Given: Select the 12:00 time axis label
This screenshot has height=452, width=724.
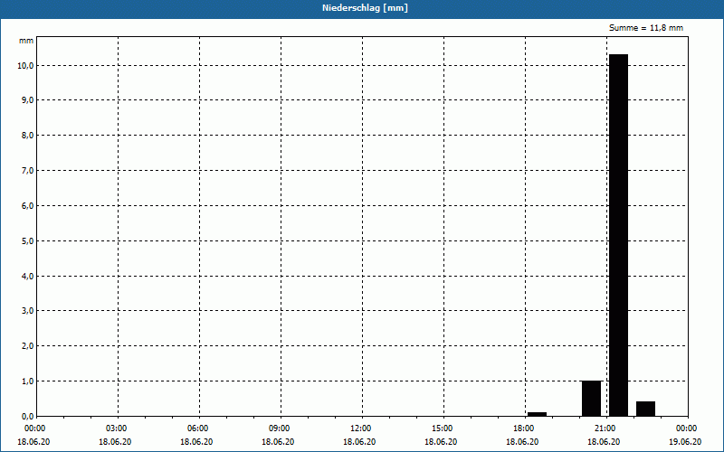Looking at the screenshot, I should 361,428.
